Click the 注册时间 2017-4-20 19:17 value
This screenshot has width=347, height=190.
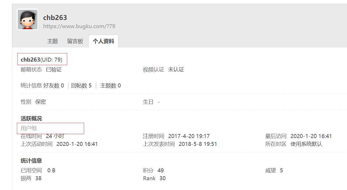coord(189,136)
